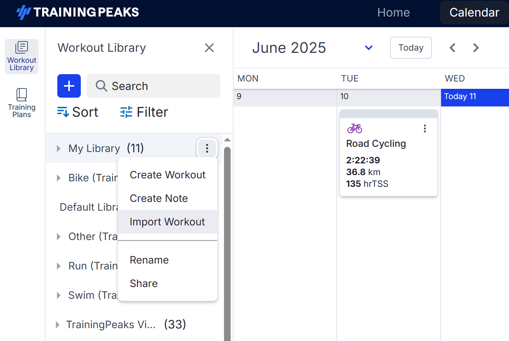The height and width of the screenshot is (341, 509).
Task: Go to the Home tab
Action: click(x=393, y=12)
